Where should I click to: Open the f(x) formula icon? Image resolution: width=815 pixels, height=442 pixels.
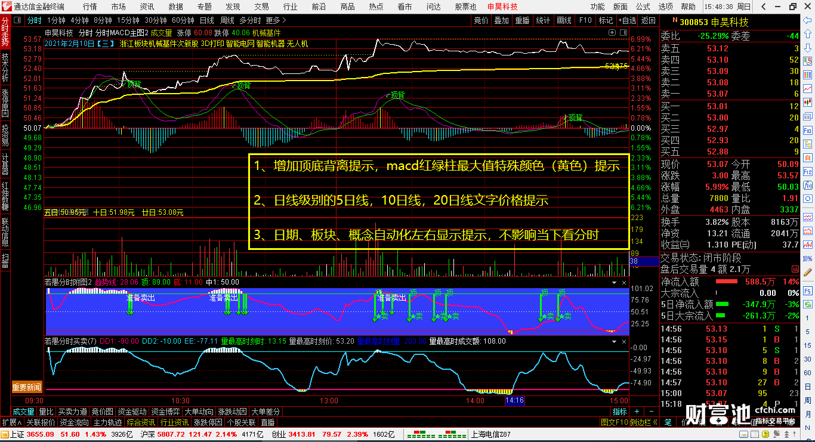[x=807, y=185]
